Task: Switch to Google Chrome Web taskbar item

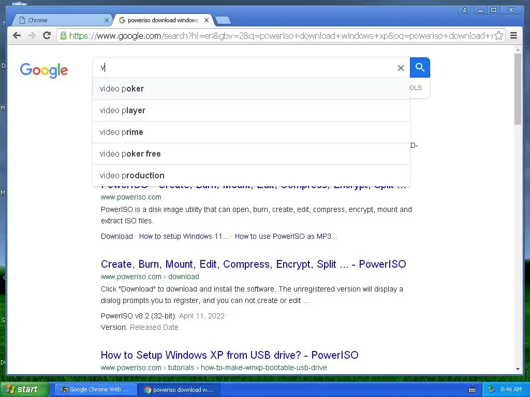Action: coord(96,389)
